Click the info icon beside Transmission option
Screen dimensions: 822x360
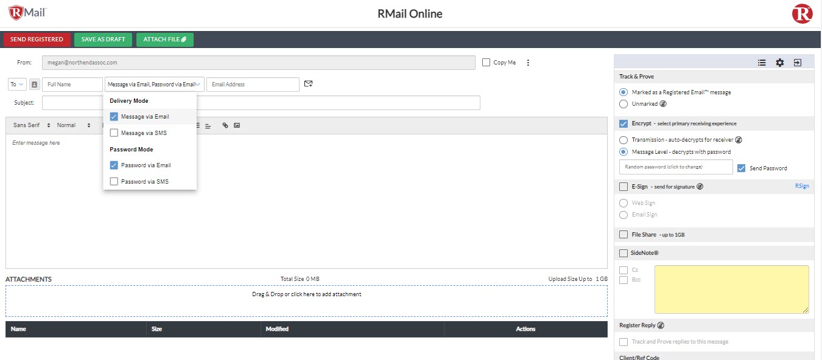click(739, 140)
